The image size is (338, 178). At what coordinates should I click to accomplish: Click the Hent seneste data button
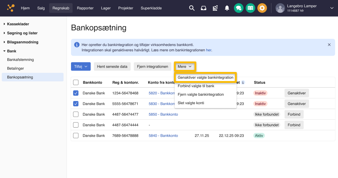click(112, 66)
